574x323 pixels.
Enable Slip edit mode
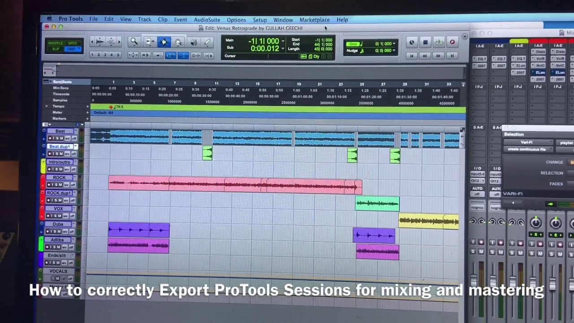point(56,49)
